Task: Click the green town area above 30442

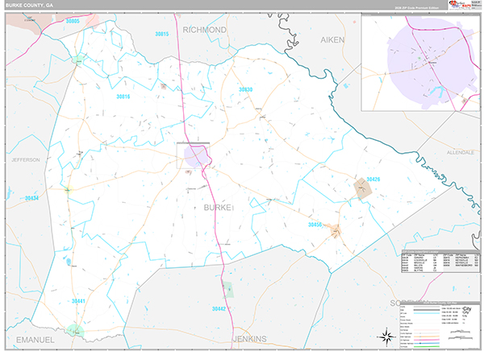Action: 228,290
